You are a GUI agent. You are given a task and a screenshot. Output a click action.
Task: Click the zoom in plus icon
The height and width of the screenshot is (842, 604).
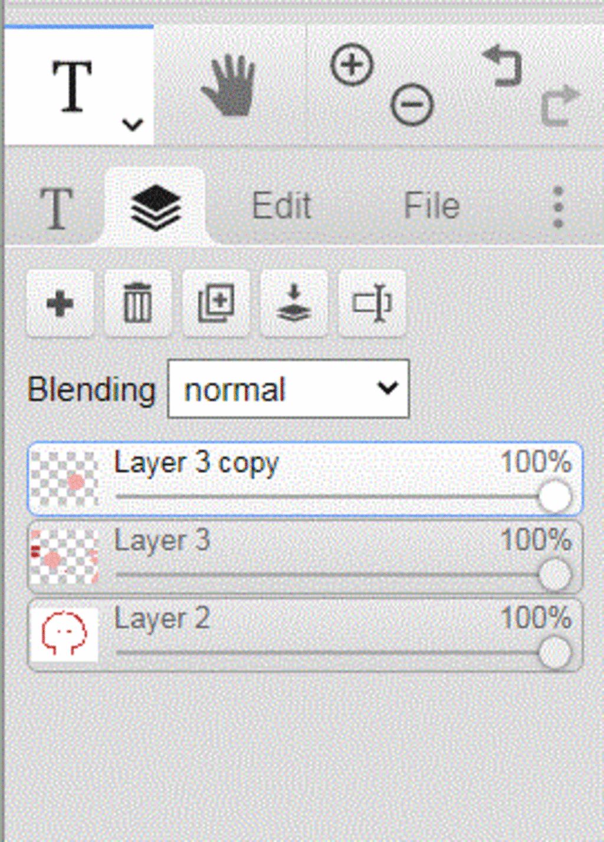click(x=352, y=64)
